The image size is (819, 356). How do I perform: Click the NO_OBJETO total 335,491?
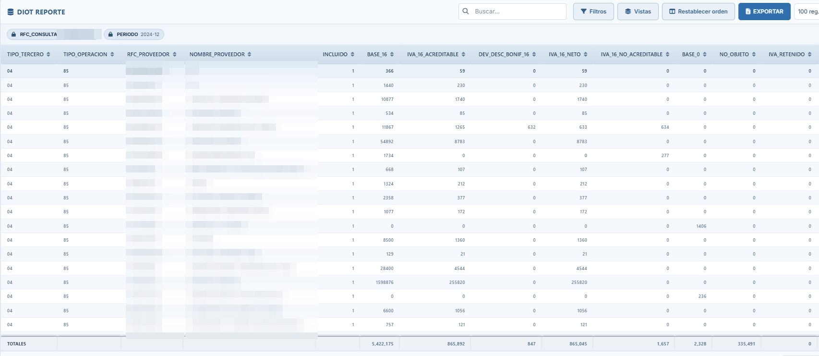(x=747, y=344)
